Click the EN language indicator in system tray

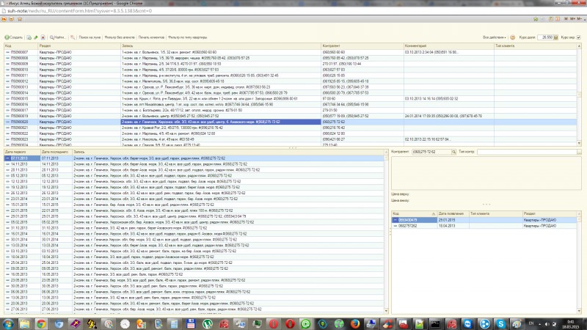(x=531, y=323)
